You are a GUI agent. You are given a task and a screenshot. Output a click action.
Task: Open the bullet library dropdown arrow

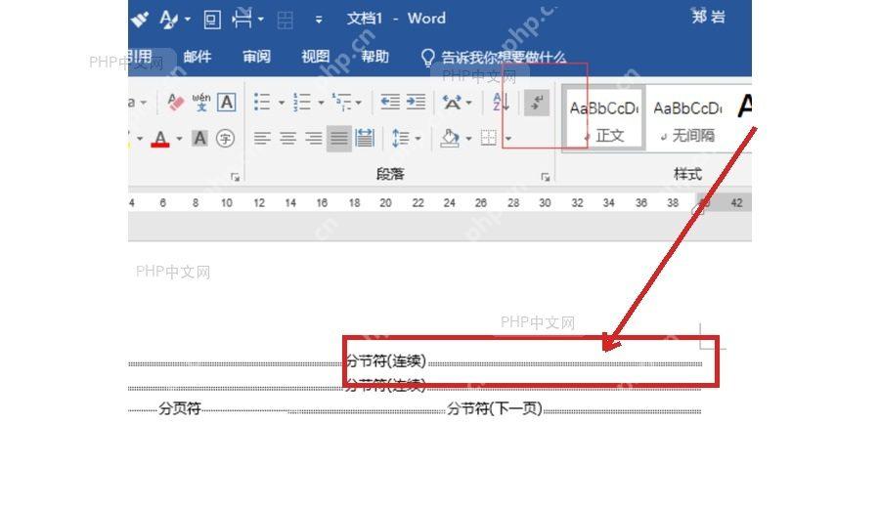(282, 103)
